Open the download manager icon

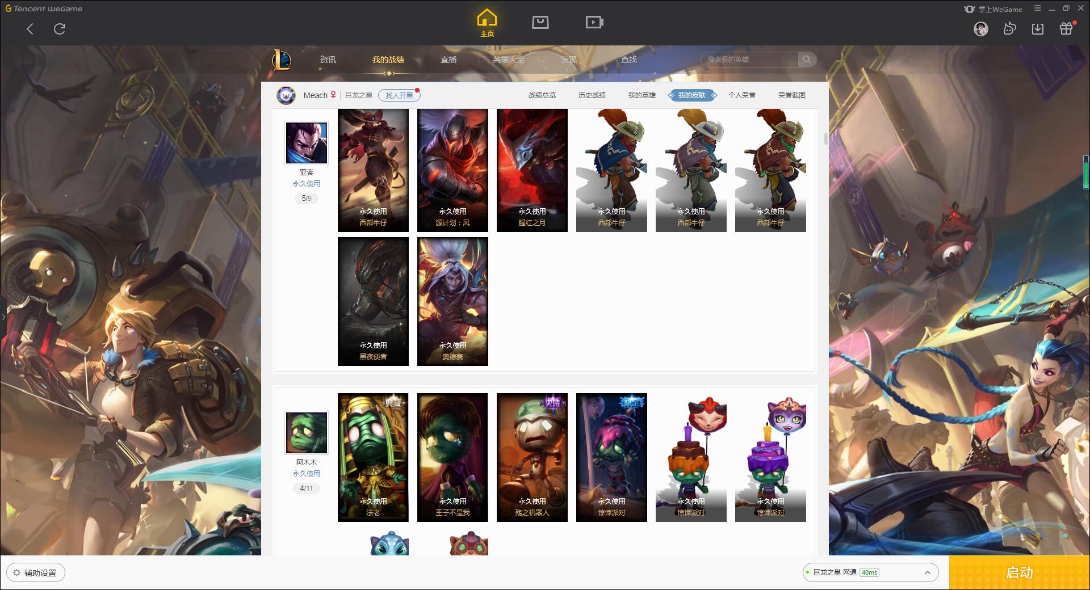click(1038, 29)
